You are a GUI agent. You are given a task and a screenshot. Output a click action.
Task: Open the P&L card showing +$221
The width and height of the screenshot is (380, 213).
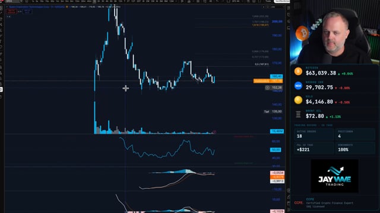point(313,148)
